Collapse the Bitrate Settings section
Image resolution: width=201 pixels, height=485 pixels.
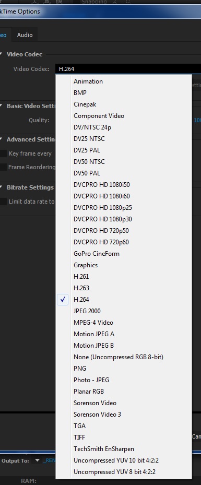(1, 187)
